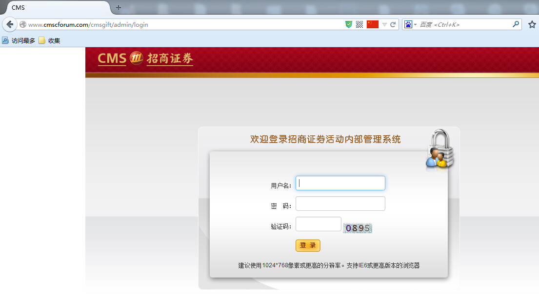Screen dimensions: 539x297
Task: Click the 建议使用1024*768 resolution notice text
Action: pos(329,265)
